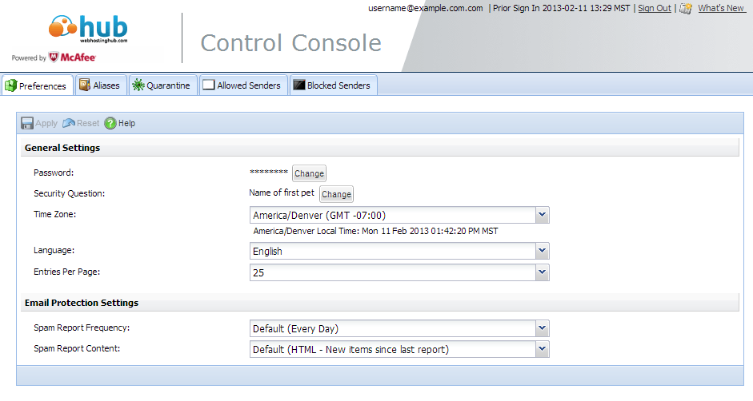753x401 pixels.
Task: Click the Quarantine bug icon
Action: [x=138, y=85]
